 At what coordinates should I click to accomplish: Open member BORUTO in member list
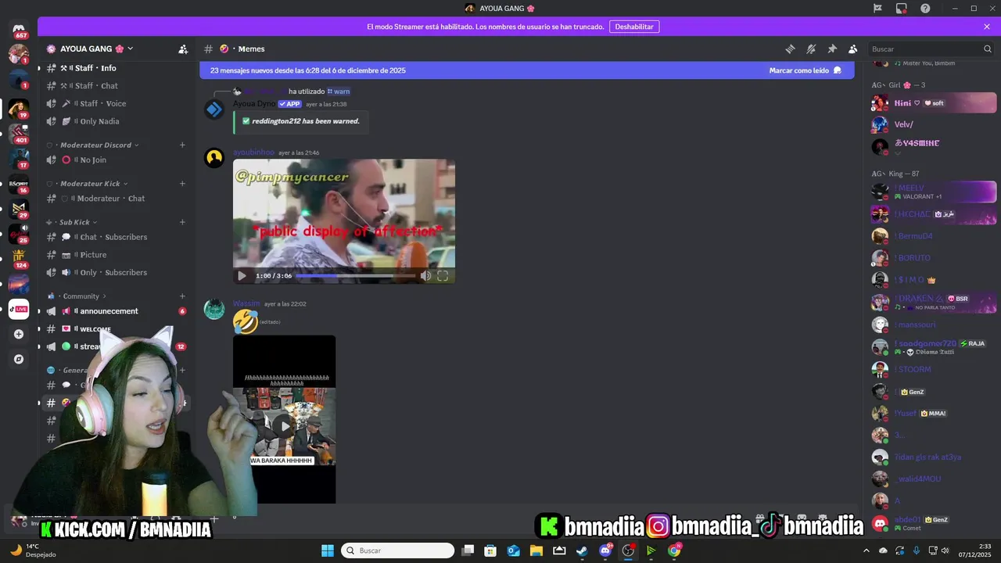934,258
